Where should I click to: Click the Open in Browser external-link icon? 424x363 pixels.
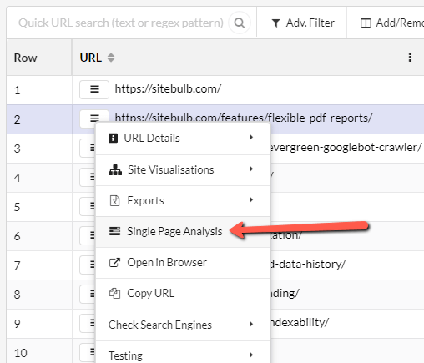click(x=114, y=262)
